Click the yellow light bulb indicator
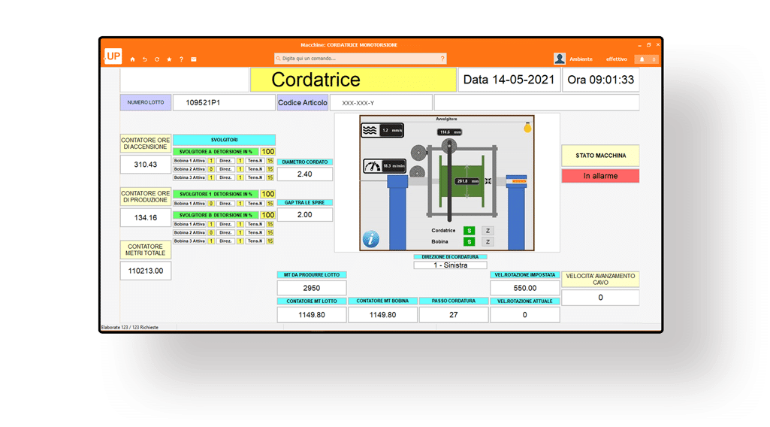770x427 pixels. click(x=527, y=128)
